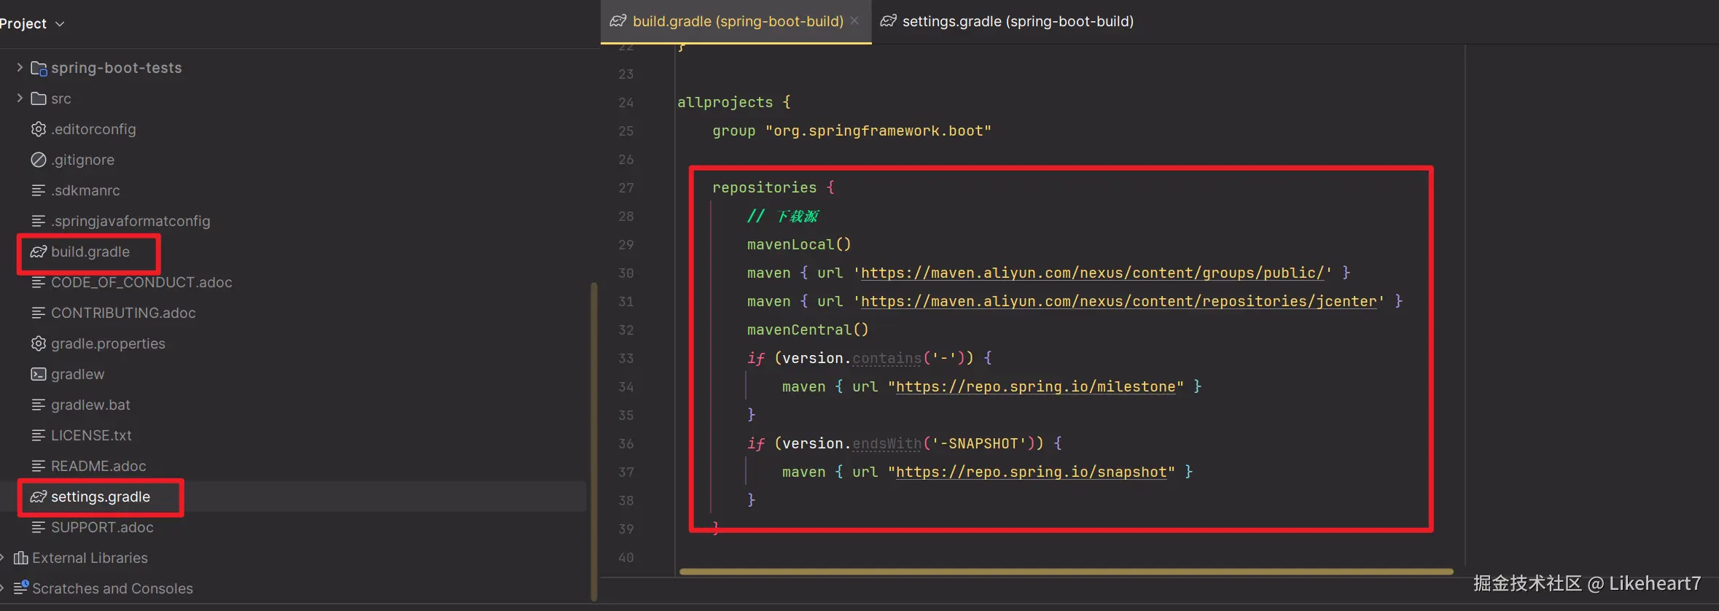1719x611 pixels.
Task: Switch to the build.gradle (spring-boot-build) tab
Action: coord(738,21)
